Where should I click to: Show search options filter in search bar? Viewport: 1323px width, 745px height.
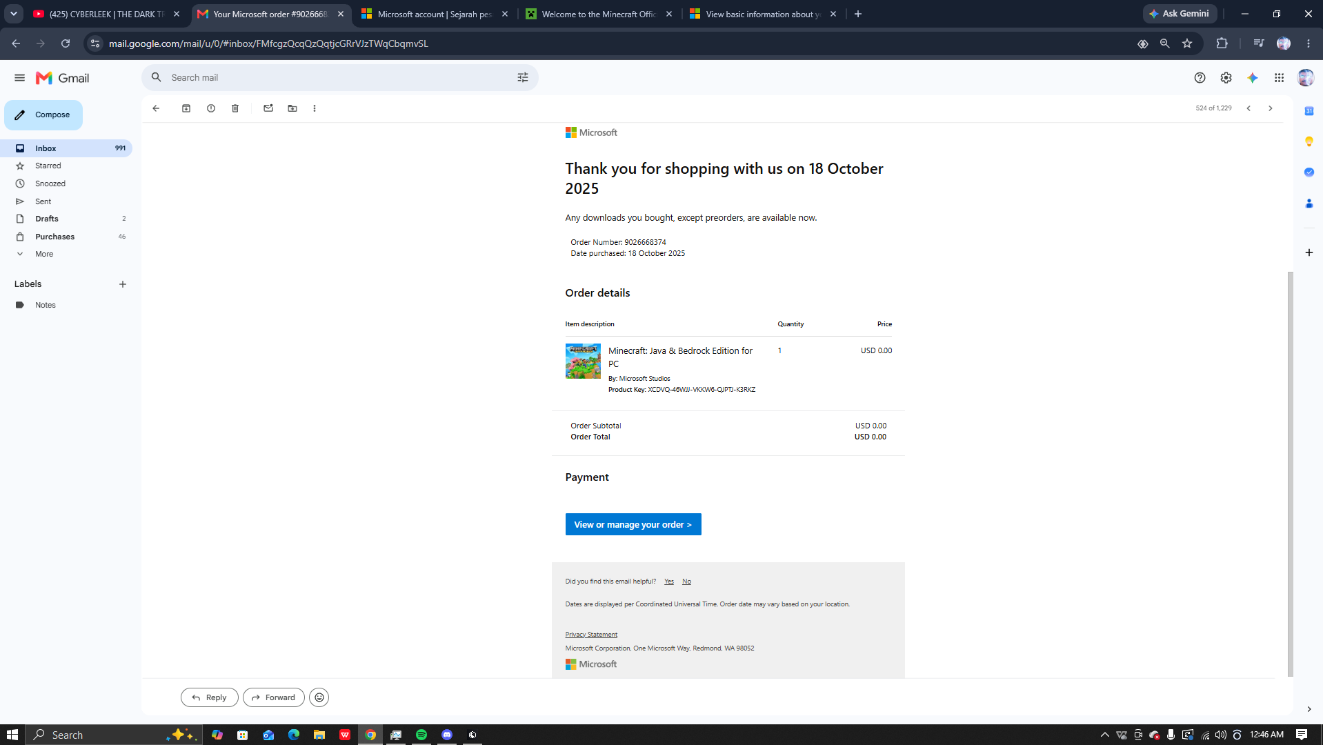523,78
